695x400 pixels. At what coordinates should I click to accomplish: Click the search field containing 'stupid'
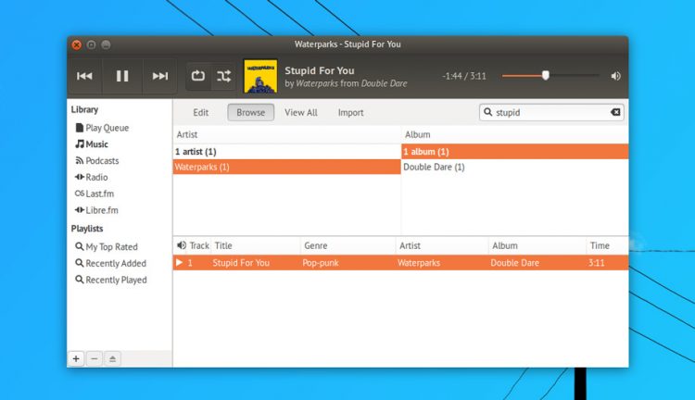[x=551, y=113]
